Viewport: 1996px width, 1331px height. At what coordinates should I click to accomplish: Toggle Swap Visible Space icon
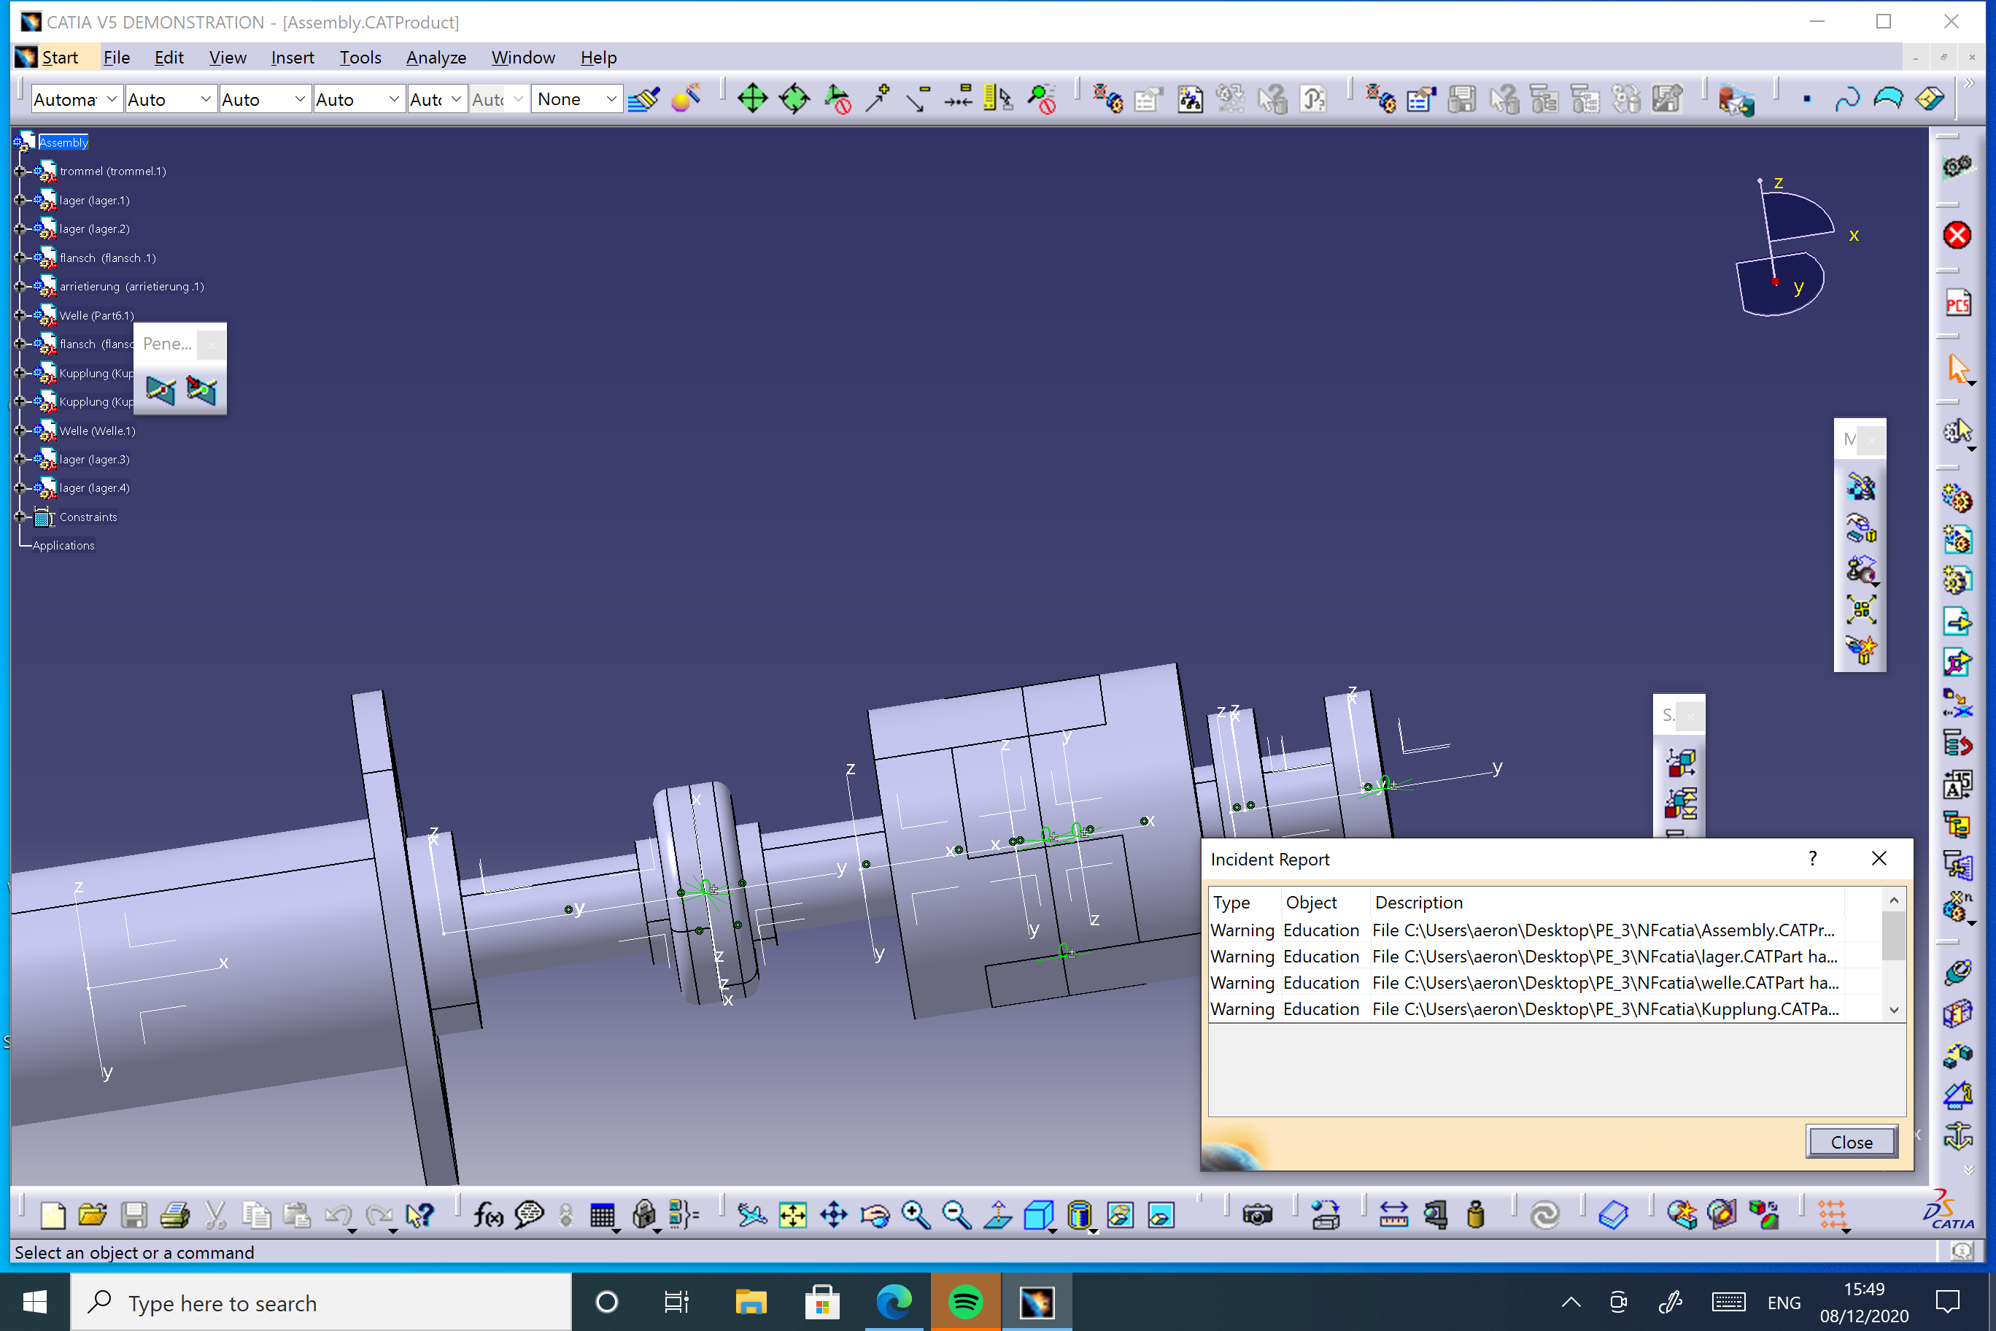point(1161,1215)
